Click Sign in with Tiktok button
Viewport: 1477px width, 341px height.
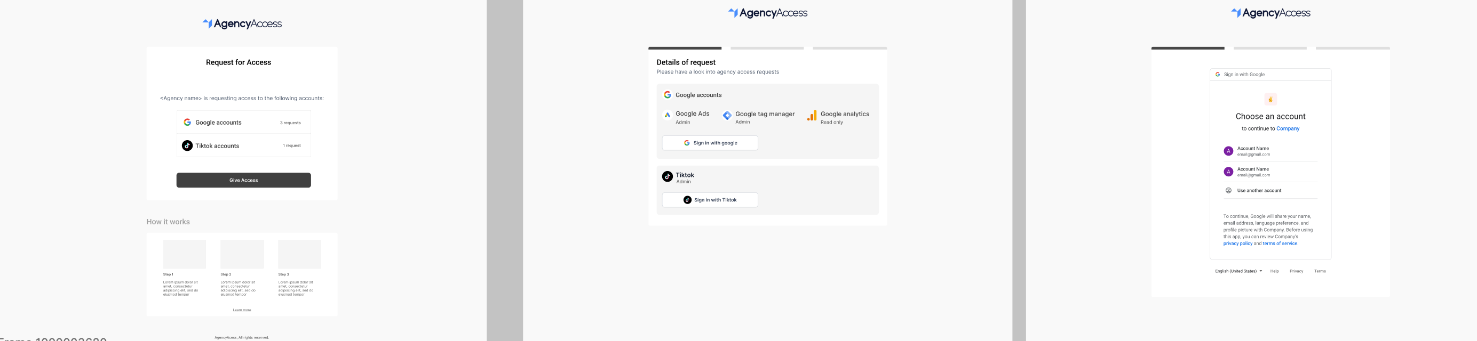pos(710,200)
